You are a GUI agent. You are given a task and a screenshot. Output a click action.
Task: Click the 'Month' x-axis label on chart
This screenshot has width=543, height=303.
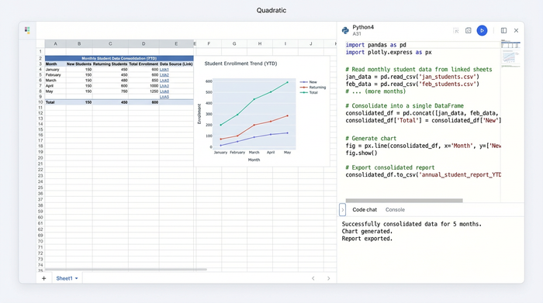(x=254, y=160)
